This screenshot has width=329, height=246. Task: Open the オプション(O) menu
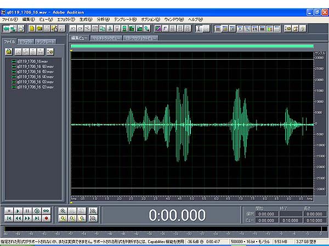coord(150,20)
